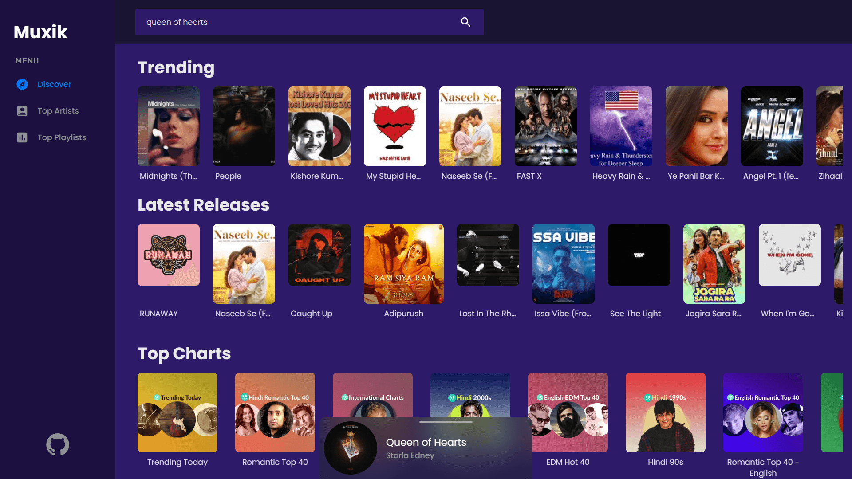Image resolution: width=852 pixels, height=479 pixels.
Task: Open the Zihaal album cover
Action: pos(830,126)
